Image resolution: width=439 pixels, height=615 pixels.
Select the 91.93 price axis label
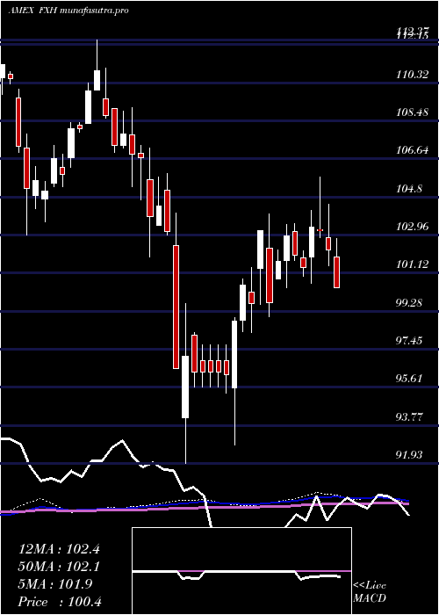(409, 454)
